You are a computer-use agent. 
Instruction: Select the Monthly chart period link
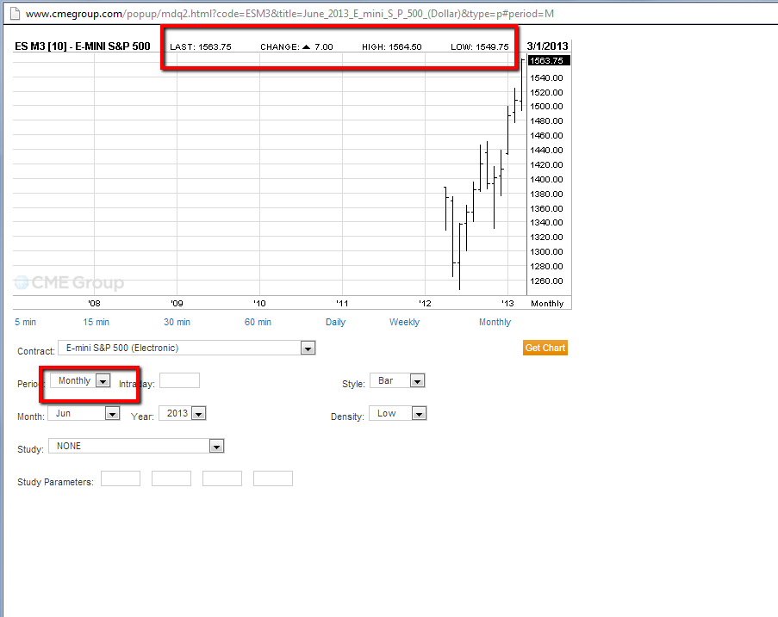click(x=495, y=322)
